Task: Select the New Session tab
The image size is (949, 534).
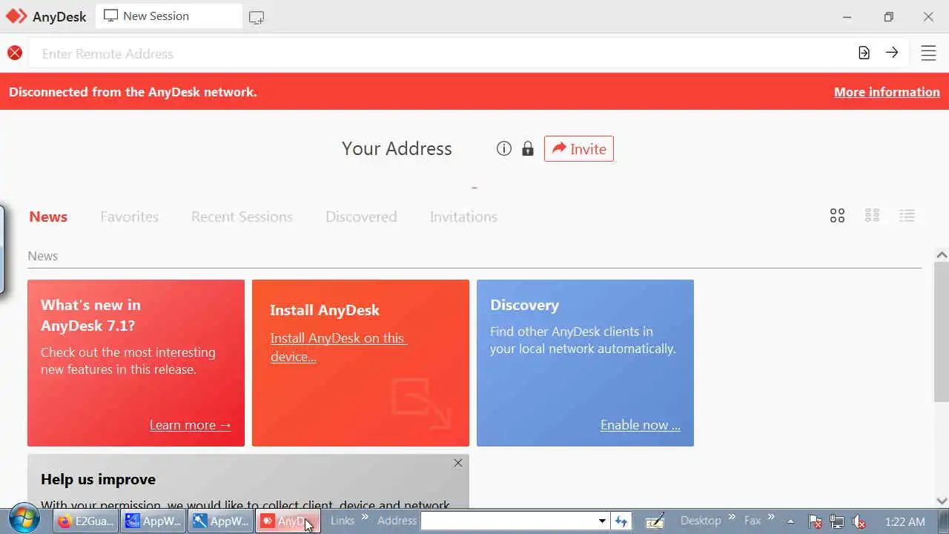Action: pyautogui.click(x=169, y=16)
